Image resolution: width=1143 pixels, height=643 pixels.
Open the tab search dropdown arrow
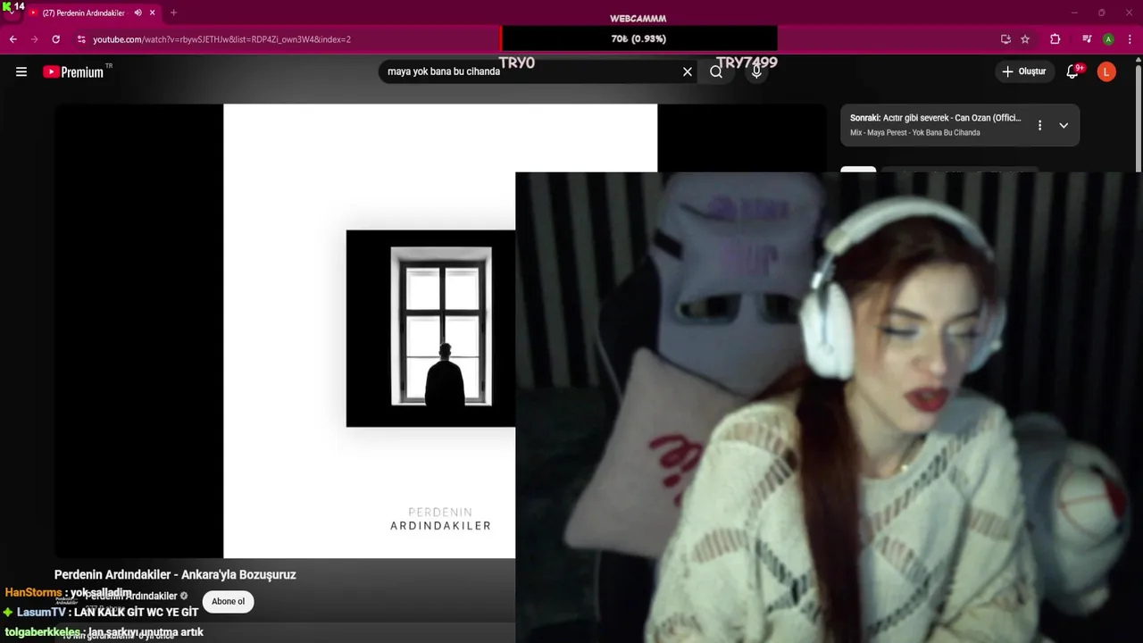11,11
